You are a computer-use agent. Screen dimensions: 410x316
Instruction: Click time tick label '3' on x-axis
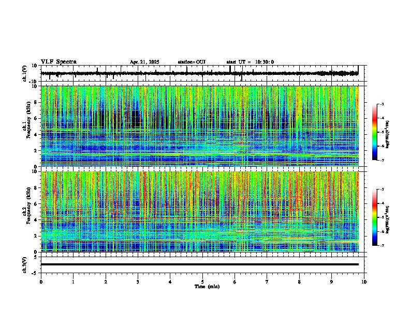click(x=138, y=282)
